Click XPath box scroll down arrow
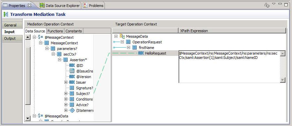This screenshot has width=292, height=126. pyautogui.click(x=283, y=80)
